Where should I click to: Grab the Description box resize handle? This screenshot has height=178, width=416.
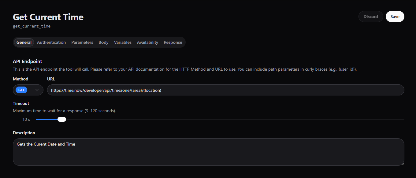click(402, 164)
